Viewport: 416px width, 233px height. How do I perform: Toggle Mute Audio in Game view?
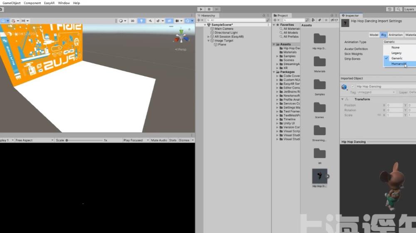[x=159, y=140]
